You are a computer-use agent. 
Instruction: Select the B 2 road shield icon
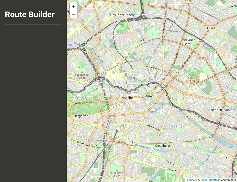coord(177,73)
